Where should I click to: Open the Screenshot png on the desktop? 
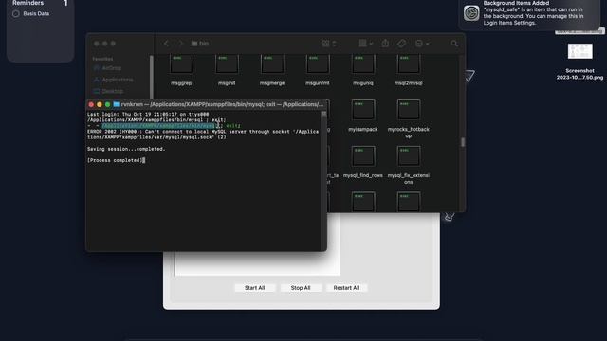[579, 51]
